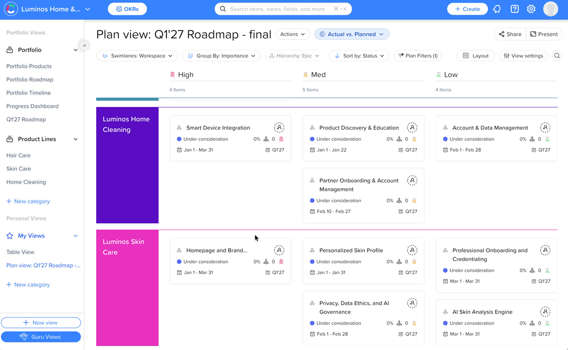Click assignee icon on Smart Device Integration card
Viewport: 568px width, 350px height.
point(279,127)
